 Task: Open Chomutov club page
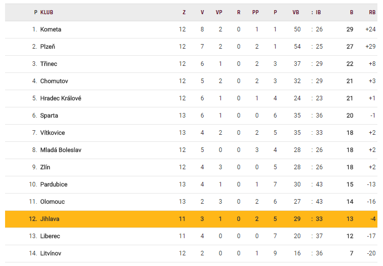click(54, 81)
